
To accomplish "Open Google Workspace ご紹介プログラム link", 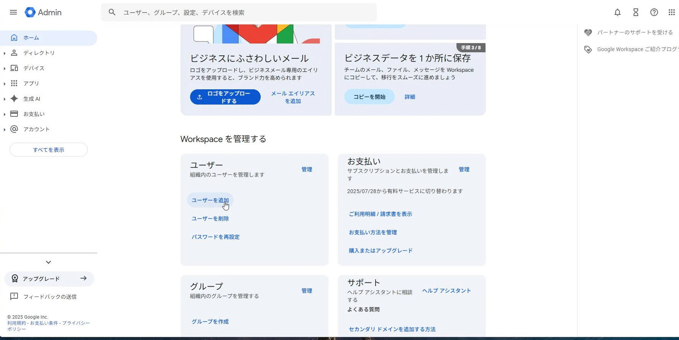I will [638, 49].
